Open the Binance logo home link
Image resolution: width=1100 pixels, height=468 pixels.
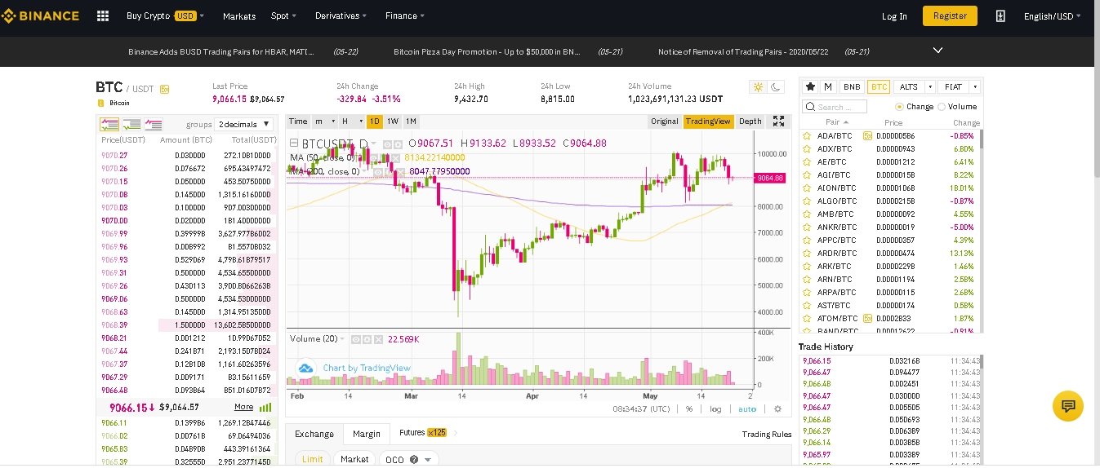click(40, 15)
